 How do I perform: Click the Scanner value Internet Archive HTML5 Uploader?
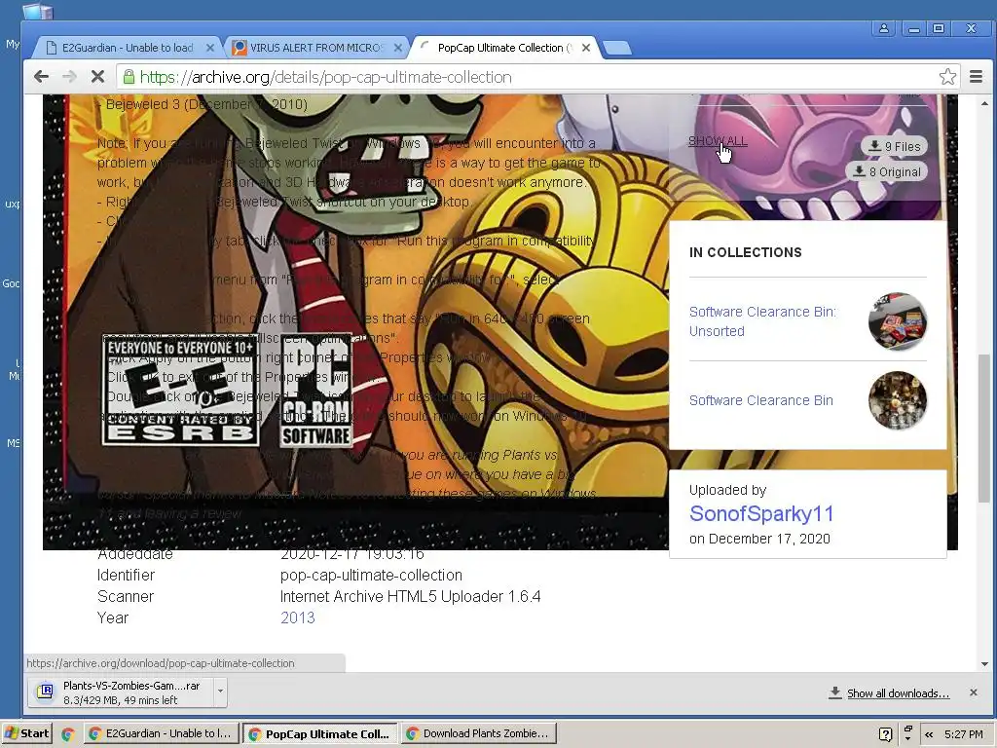(x=411, y=597)
